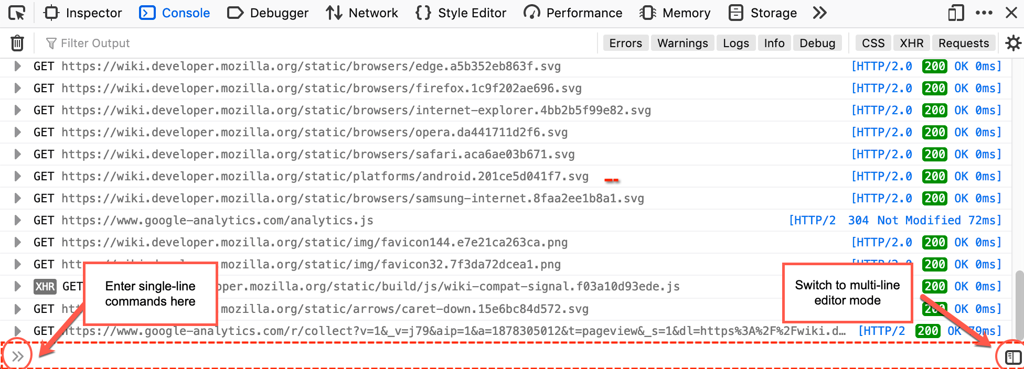Click the Requests filter button
The height and width of the screenshot is (369, 1024).
(x=964, y=42)
